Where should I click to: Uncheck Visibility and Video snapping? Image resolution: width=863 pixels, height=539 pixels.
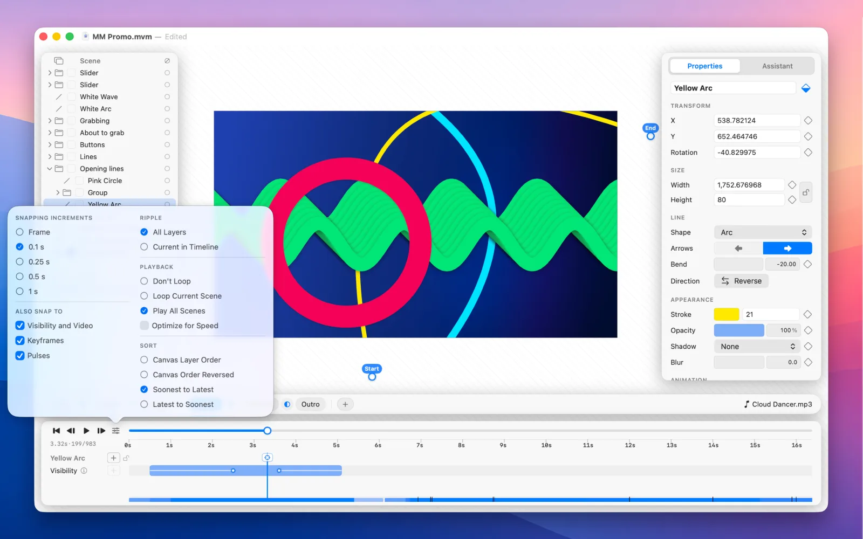20,326
